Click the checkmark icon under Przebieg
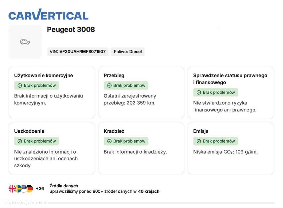This screenshot has width=283, height=208. click(x=109, y=85)
